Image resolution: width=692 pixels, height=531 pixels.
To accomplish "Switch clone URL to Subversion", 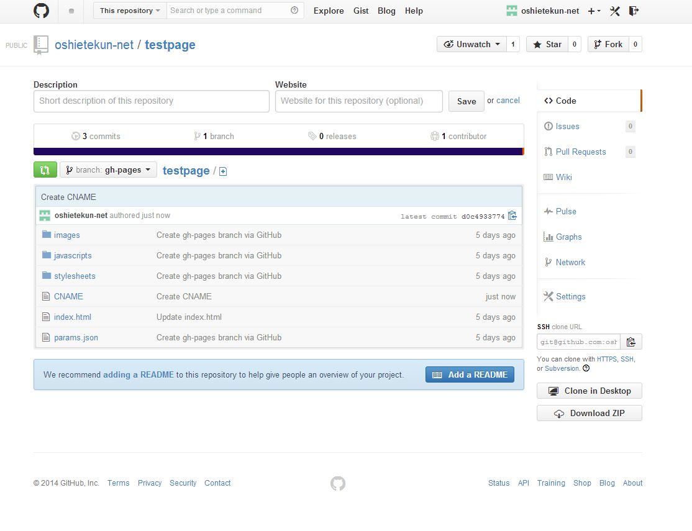I will pyautogui.click(x=562, y=368).
